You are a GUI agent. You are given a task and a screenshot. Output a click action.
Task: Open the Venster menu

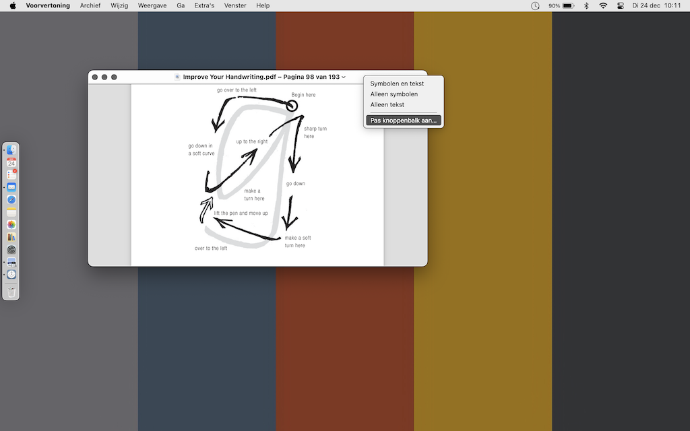pos(235,5)
